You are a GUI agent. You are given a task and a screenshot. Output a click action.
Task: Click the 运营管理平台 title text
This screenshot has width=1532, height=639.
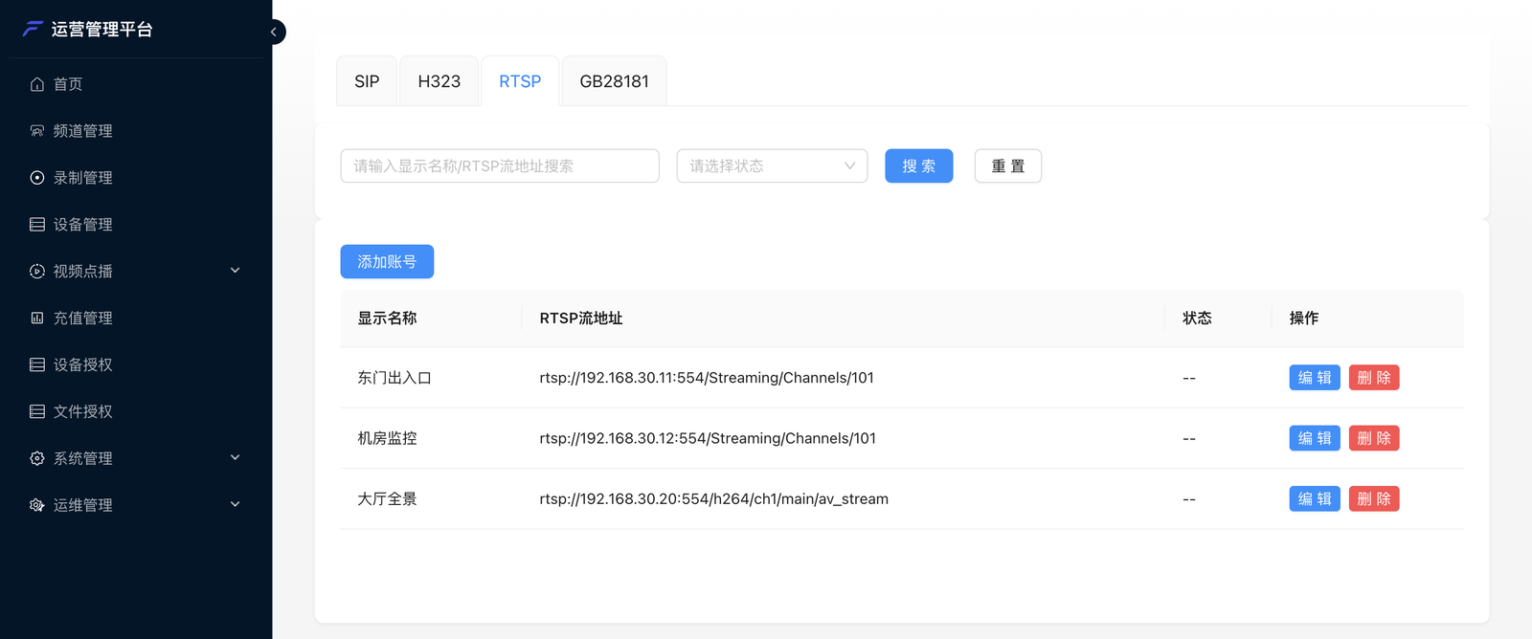(102, 29)
